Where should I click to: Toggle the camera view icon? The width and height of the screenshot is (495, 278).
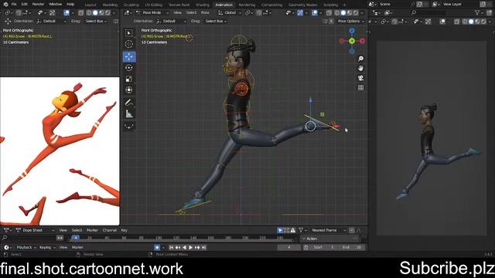(x=360, y=78)
